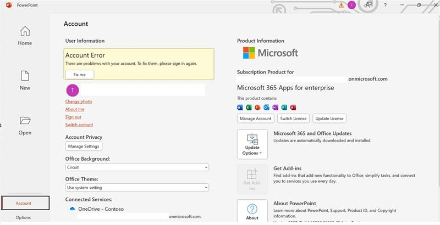The width and height of the screenshot is (440, 225).
Task: Click the Update License button
Action: [329, 119]
